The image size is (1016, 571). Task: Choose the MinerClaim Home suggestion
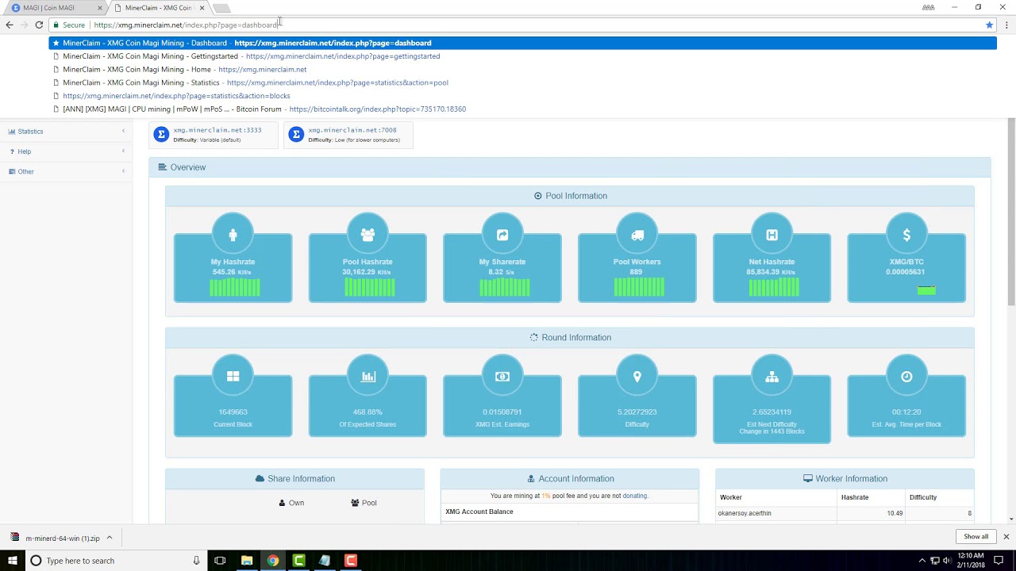tap(522, 69)
